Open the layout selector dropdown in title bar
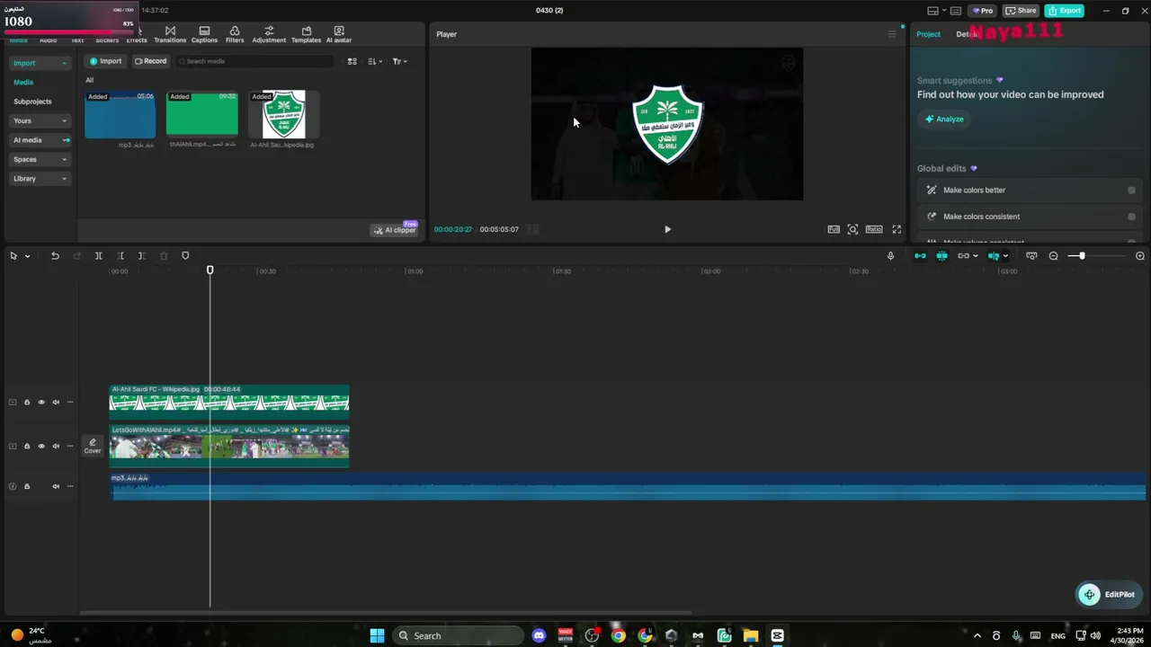This screenshot has height=647, width=1151. [935, 11]
